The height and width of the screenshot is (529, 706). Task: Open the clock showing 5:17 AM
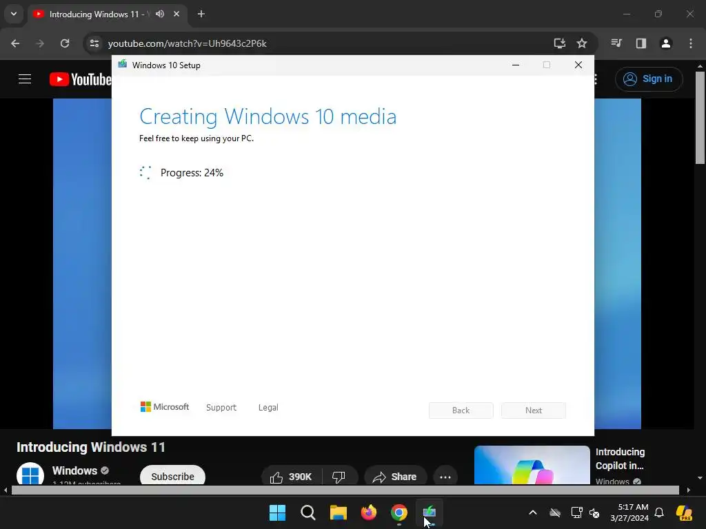click(629, 512)
